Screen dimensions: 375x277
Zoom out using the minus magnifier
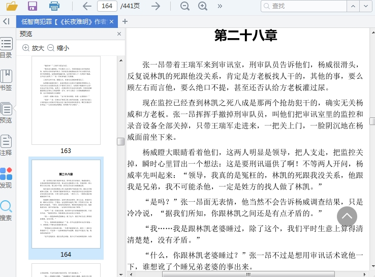(184, 6)
